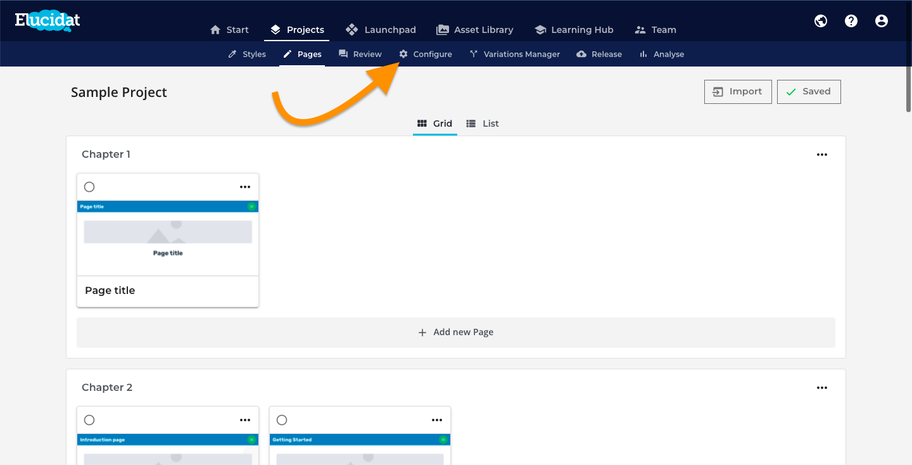Image resolution: width=912 pixels, height=465 pixels.
Task: Open Chapter 1 options menu
Action: [822, 155]
